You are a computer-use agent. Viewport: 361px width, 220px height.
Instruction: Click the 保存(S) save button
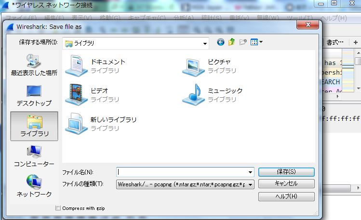pos(286,172)
